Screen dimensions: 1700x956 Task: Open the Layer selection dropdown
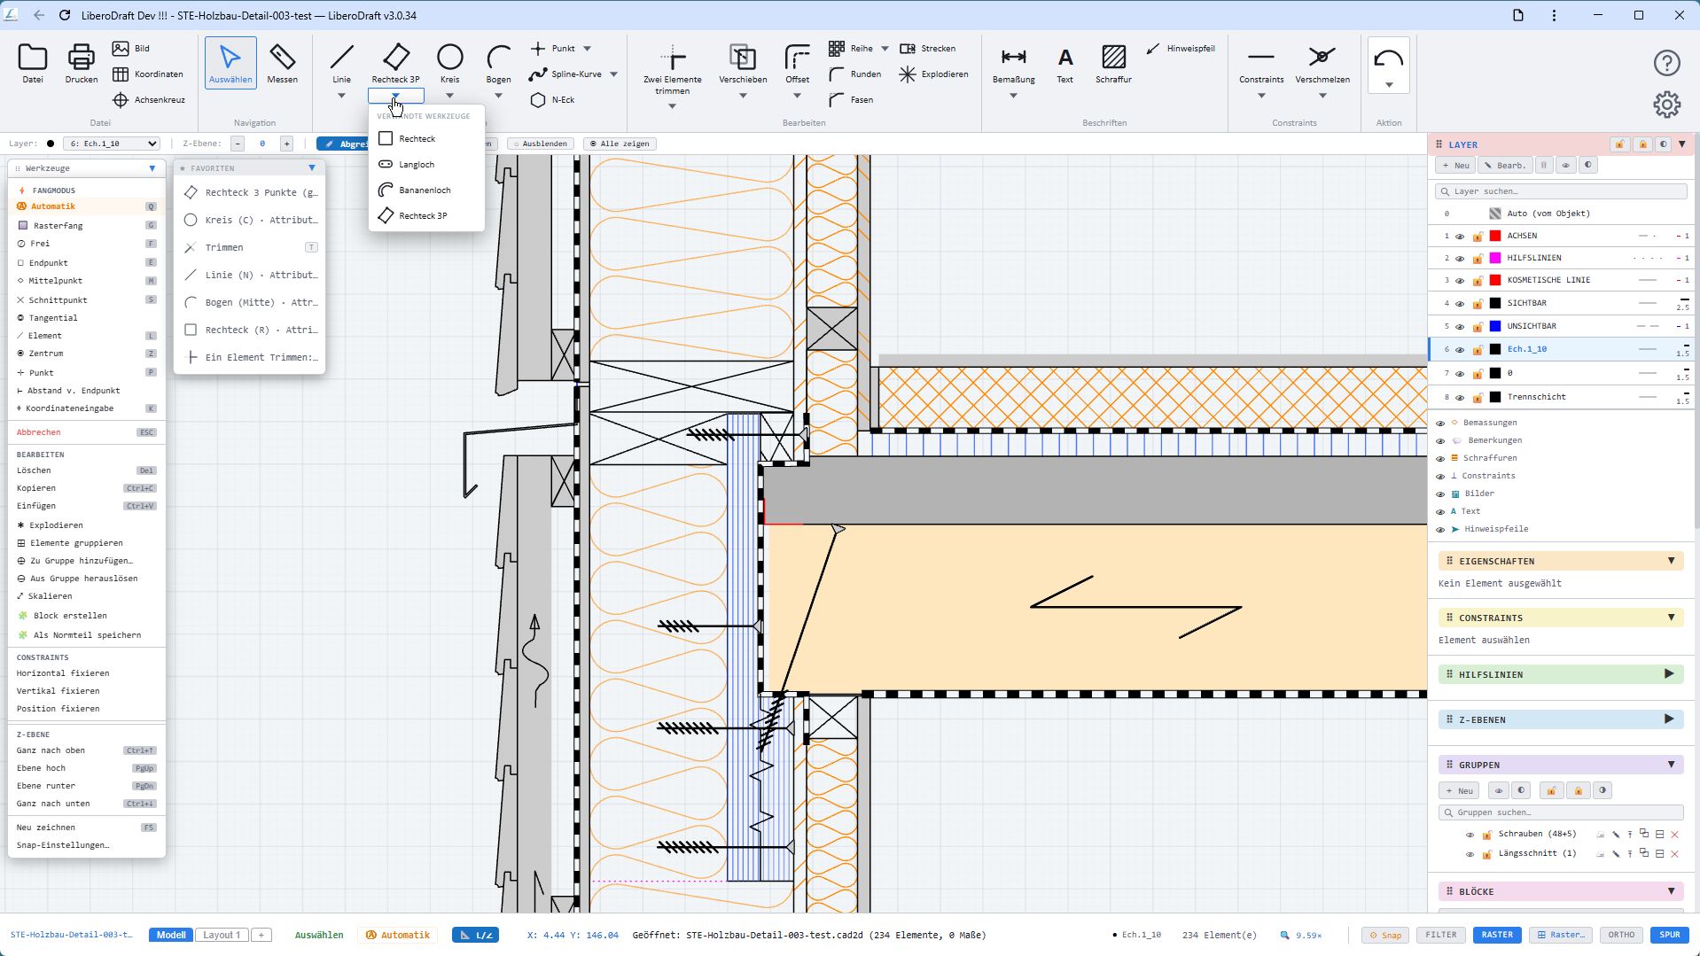pos(112,144)
